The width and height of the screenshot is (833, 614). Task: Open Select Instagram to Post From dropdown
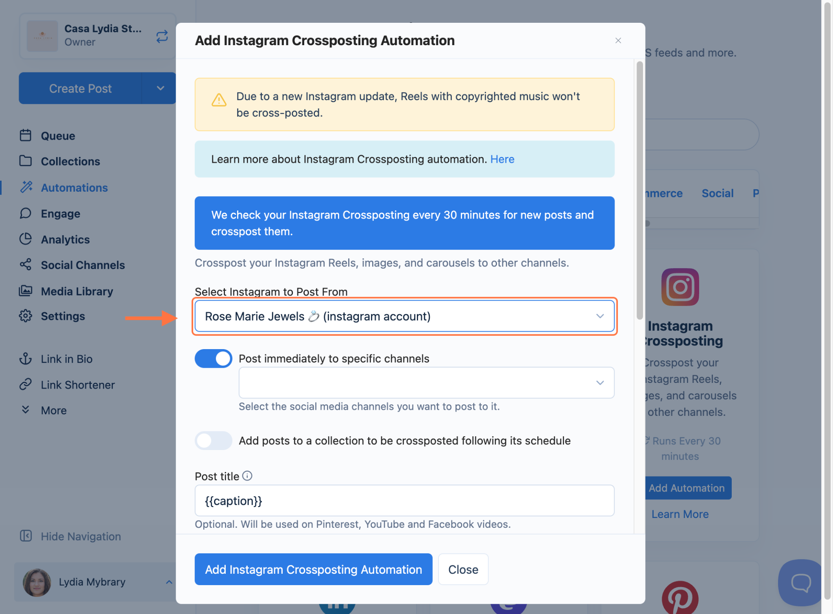coord(404,316)
